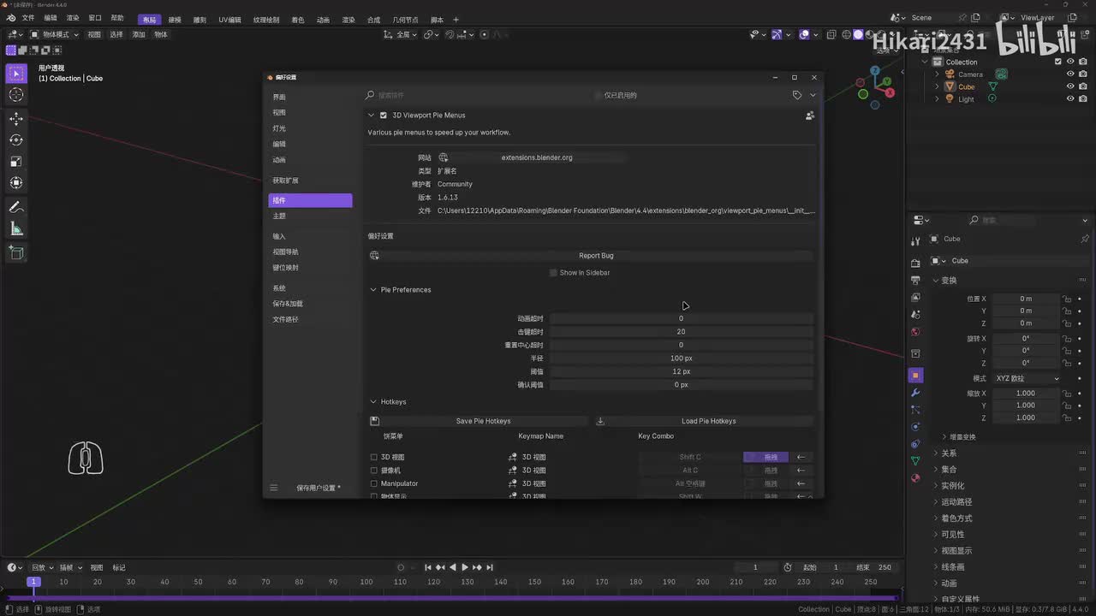Open preferences hamburger menu icon
This screenshot has height=616, width=1096.
point(274,488)
